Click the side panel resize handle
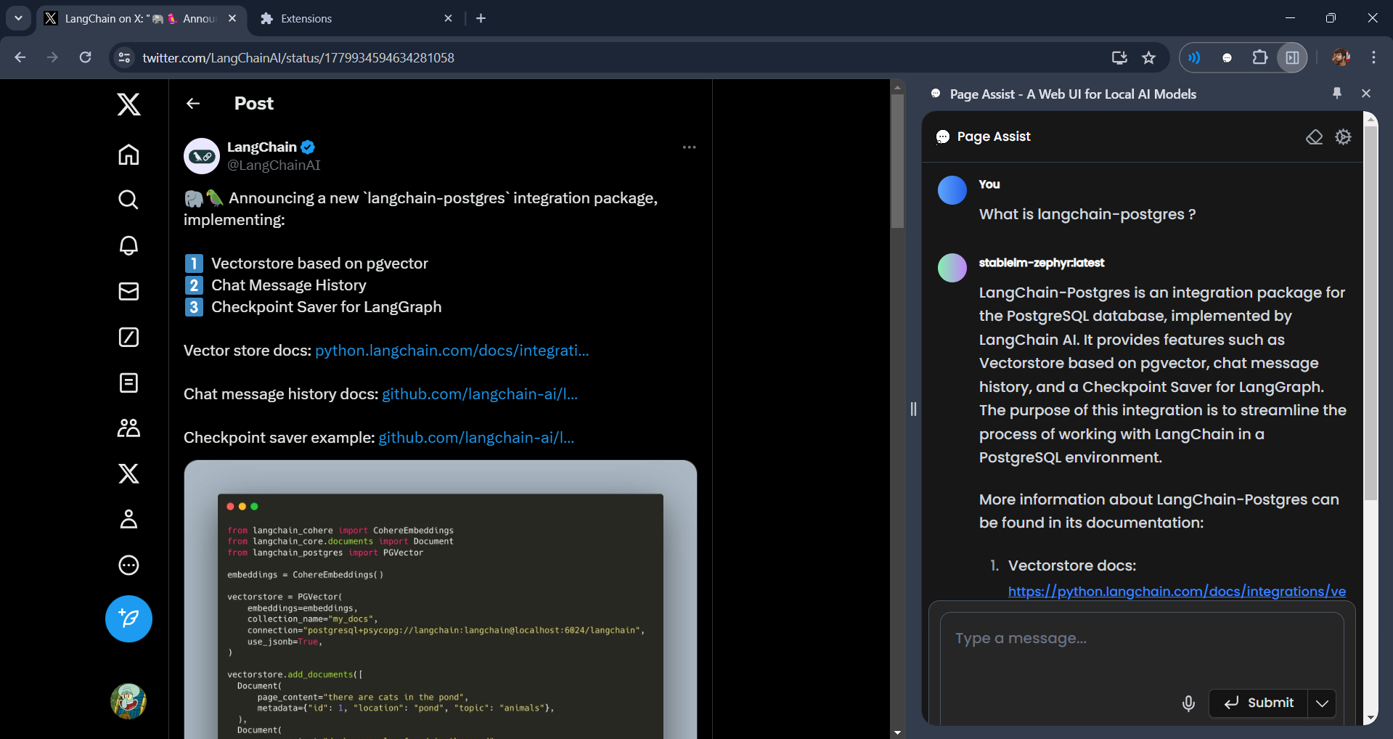 tap(913, 409)
